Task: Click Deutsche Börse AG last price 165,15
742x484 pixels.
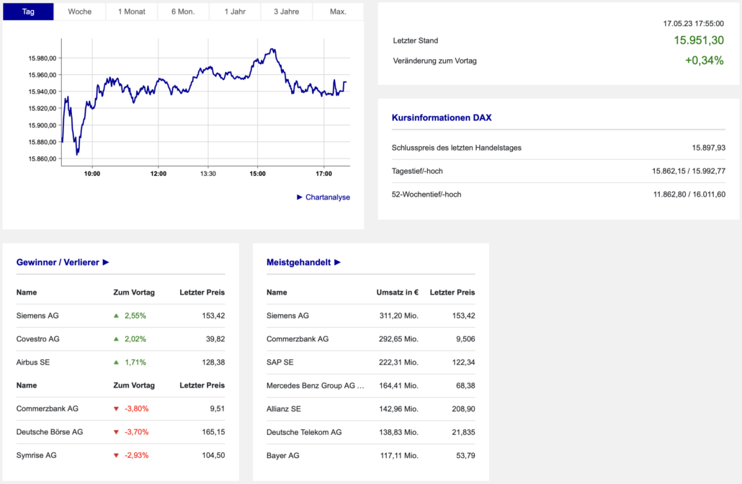Action: (x=213, y=432)
